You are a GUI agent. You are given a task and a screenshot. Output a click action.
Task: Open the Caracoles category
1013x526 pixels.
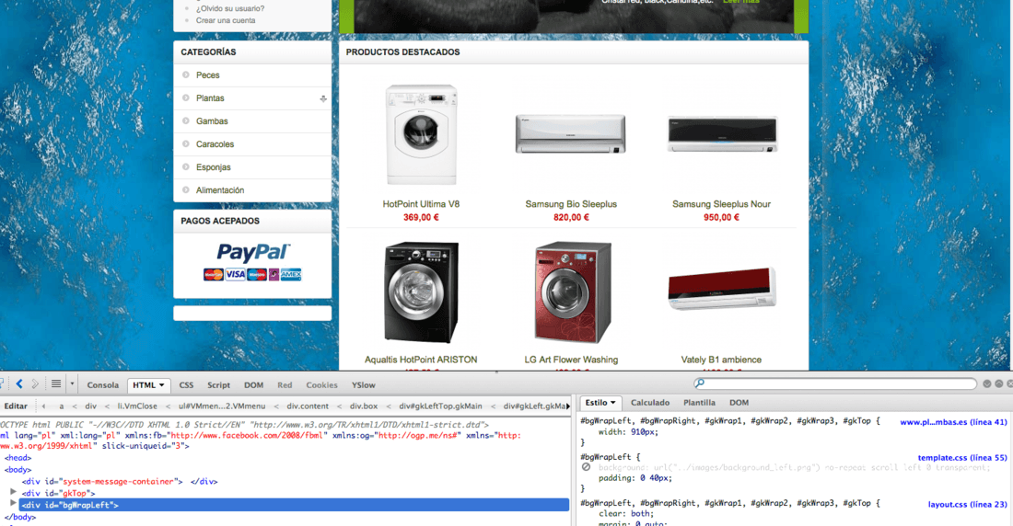coord(215,144)
